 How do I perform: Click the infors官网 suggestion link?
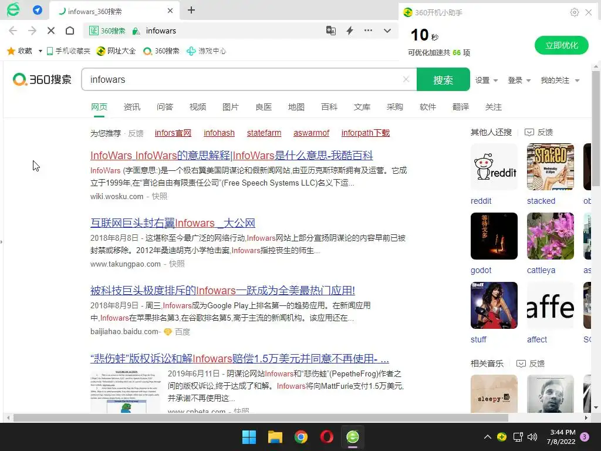tap(173, 133)
